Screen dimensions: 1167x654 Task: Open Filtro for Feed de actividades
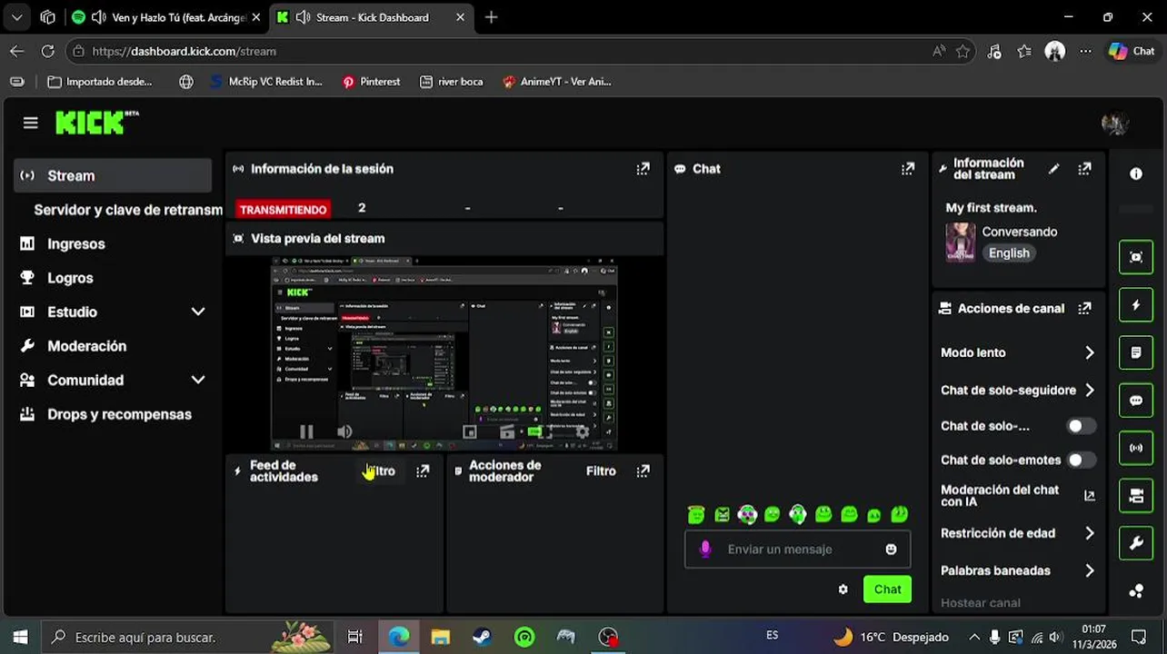(381, 471)
